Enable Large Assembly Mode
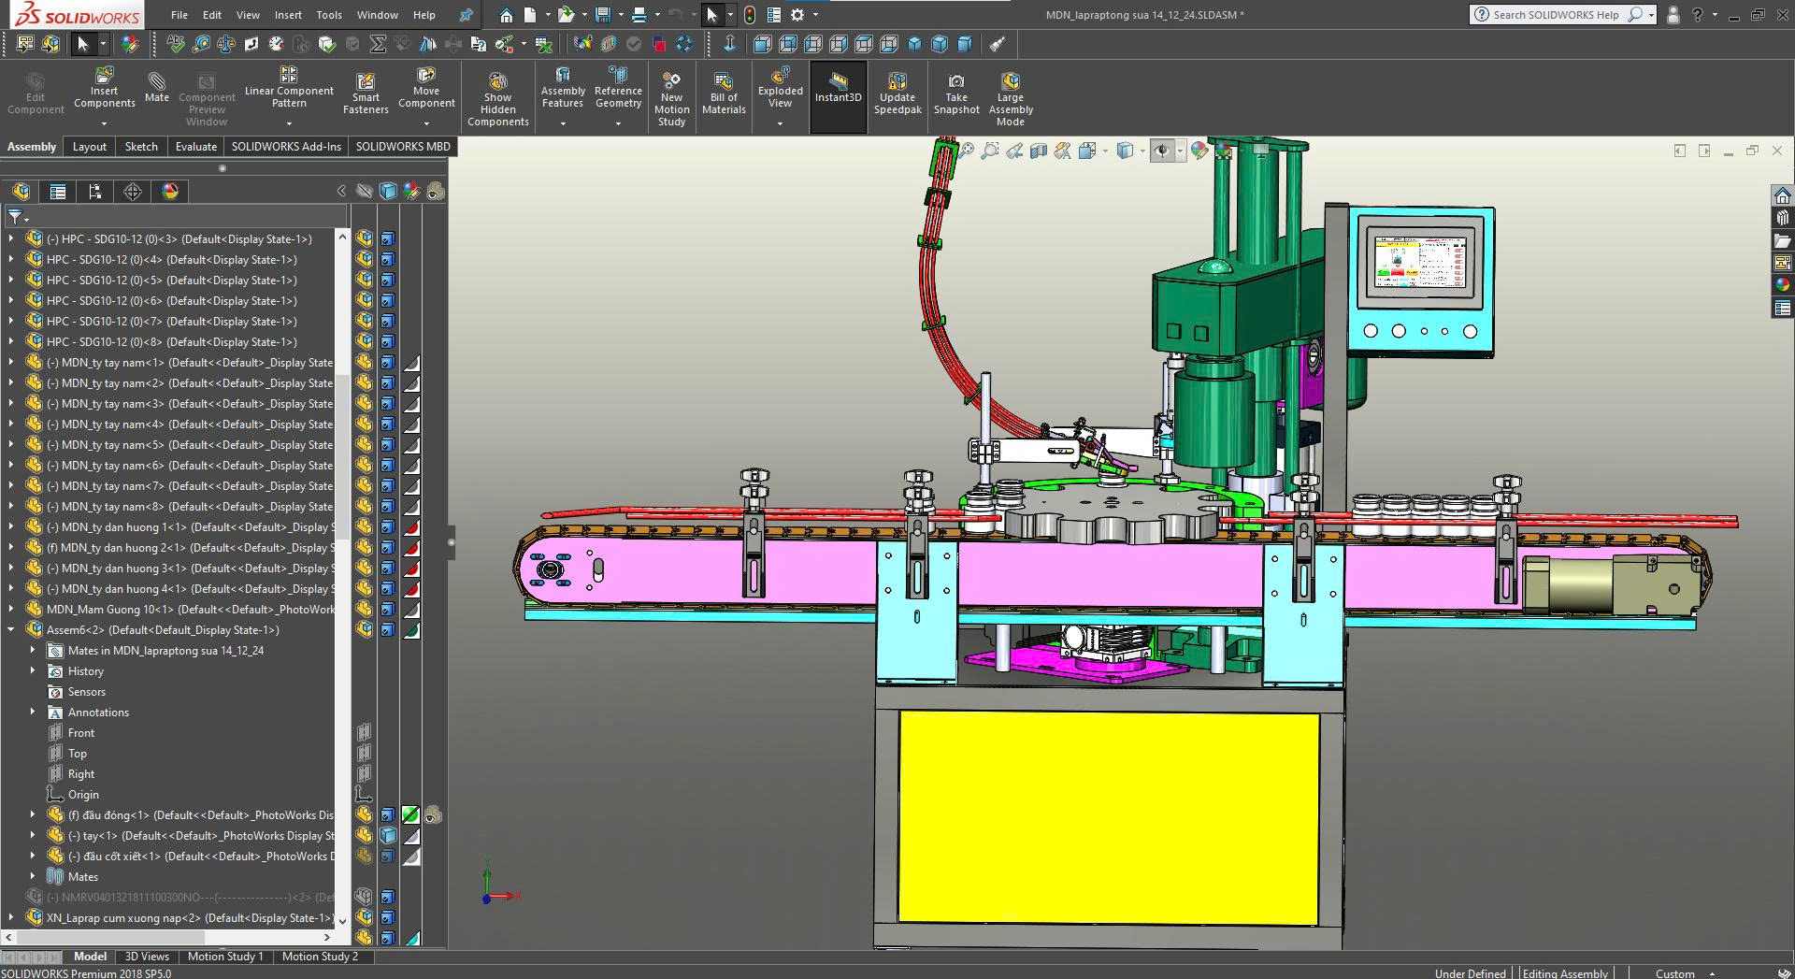The width and height of the screenshot is (1795, 979). [1011, 99]
